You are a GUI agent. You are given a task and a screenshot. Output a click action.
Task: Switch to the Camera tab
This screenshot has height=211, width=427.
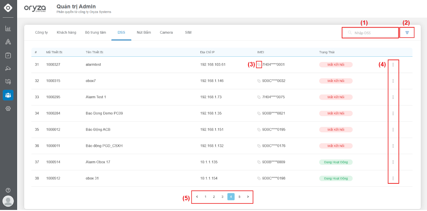pyautogui.click(x=166, y=33)
